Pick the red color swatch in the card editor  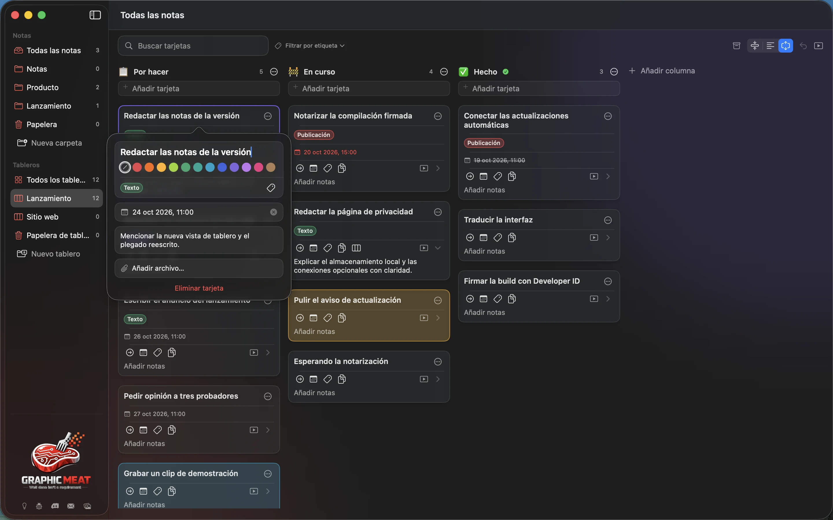pos(137,168)
